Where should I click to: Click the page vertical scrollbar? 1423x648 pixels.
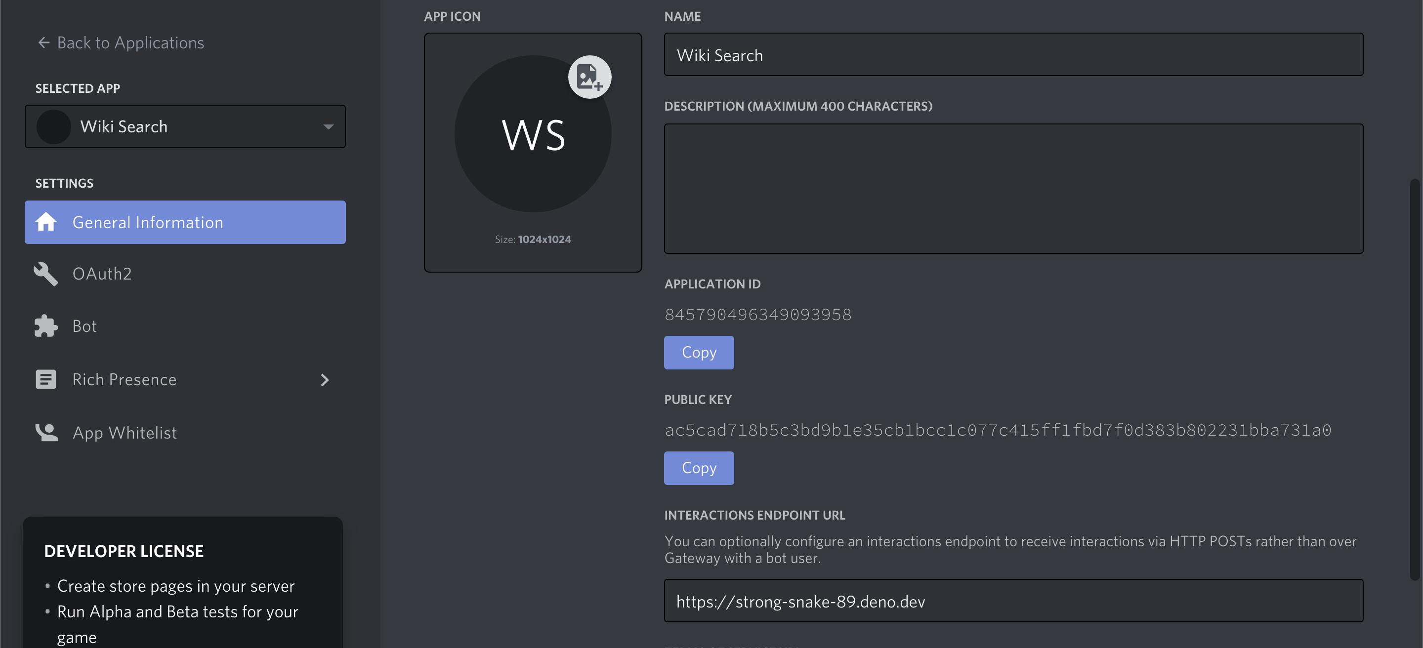click(x=1414, y=379)
